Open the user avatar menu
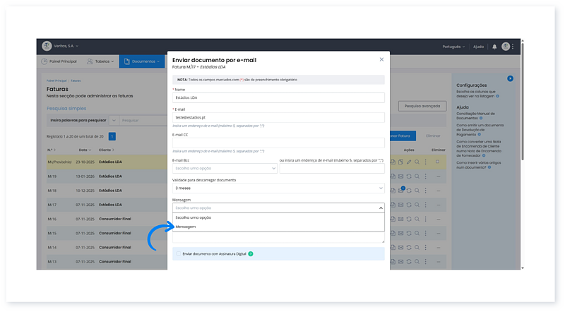The image size is (565, 312). [x=506, y=47]
